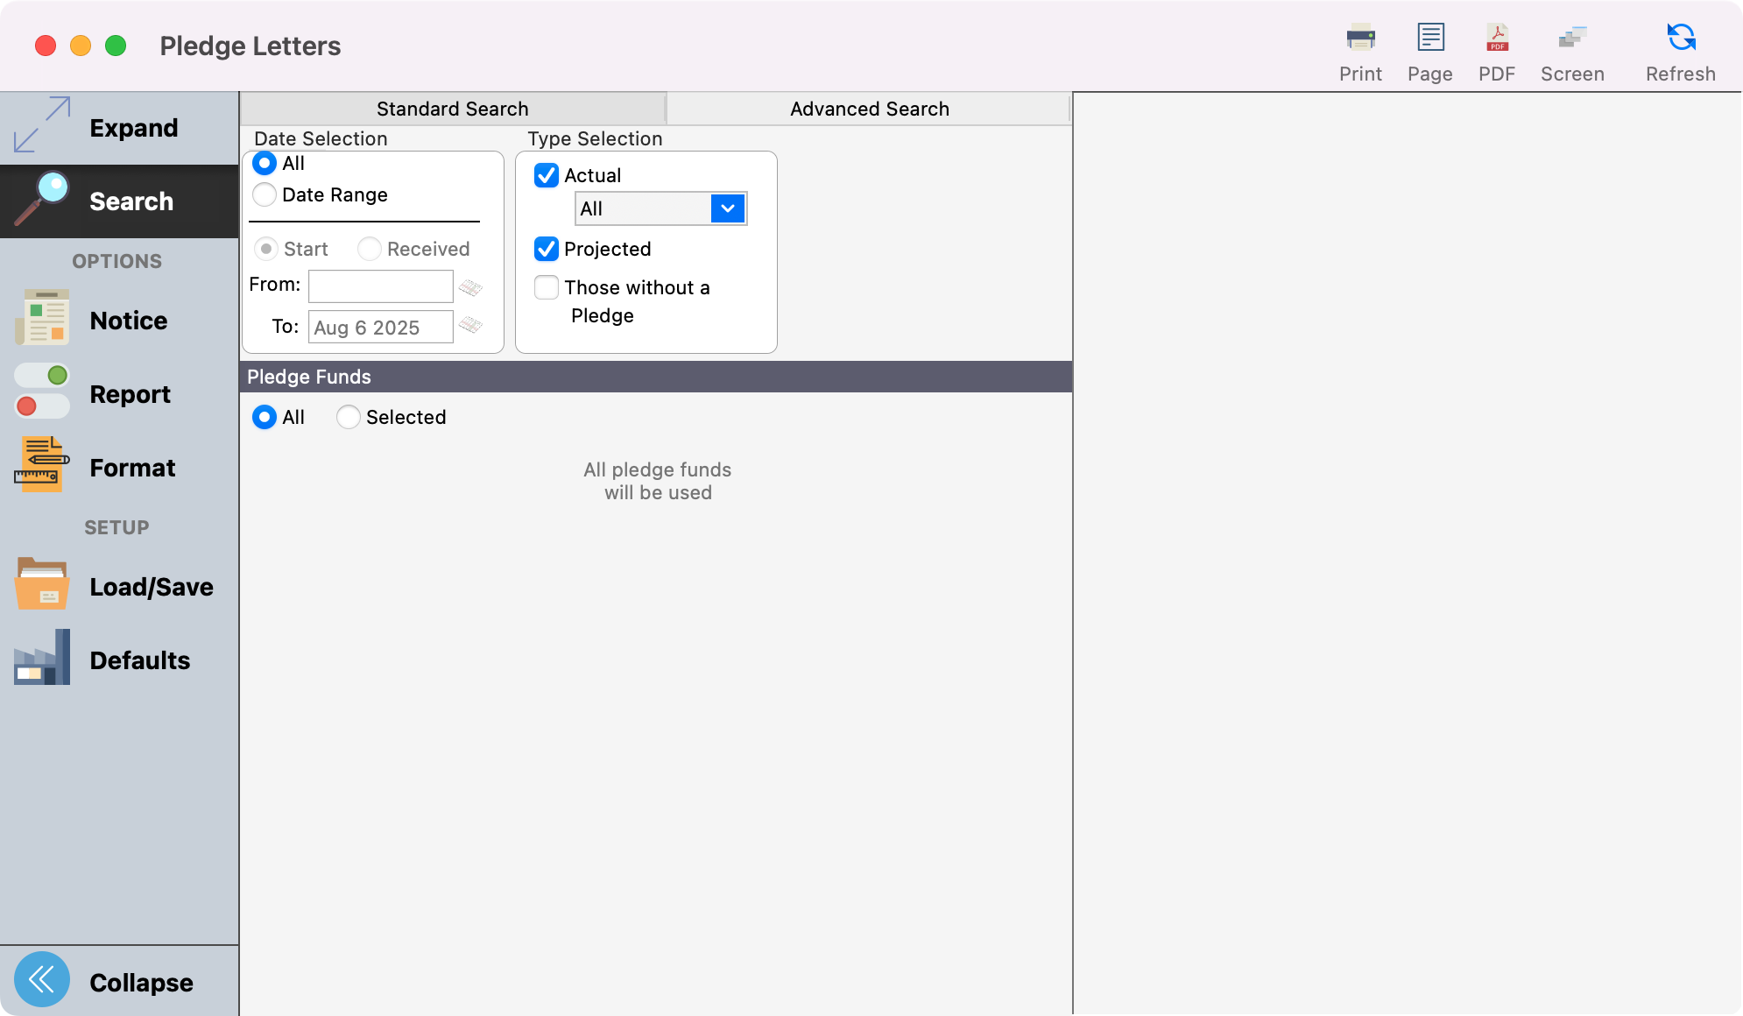Select the Date Range radio button
The height and width of the screenshot is (1016, 1743).
click(x=265, y=195)
